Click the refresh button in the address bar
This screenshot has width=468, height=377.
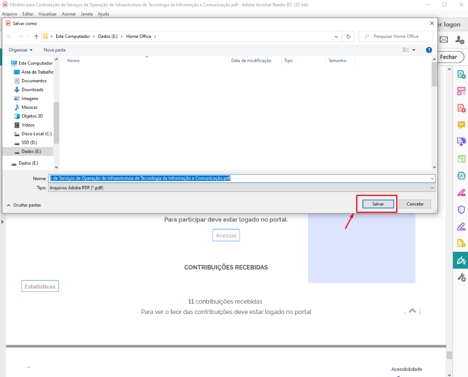(348, 37)
